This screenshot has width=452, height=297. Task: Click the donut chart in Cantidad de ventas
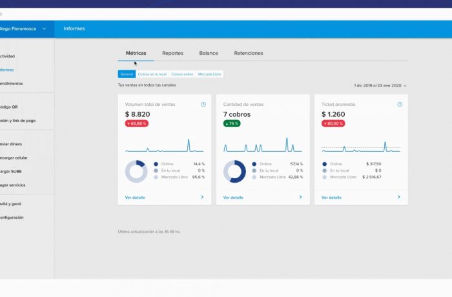coord(234,171)
